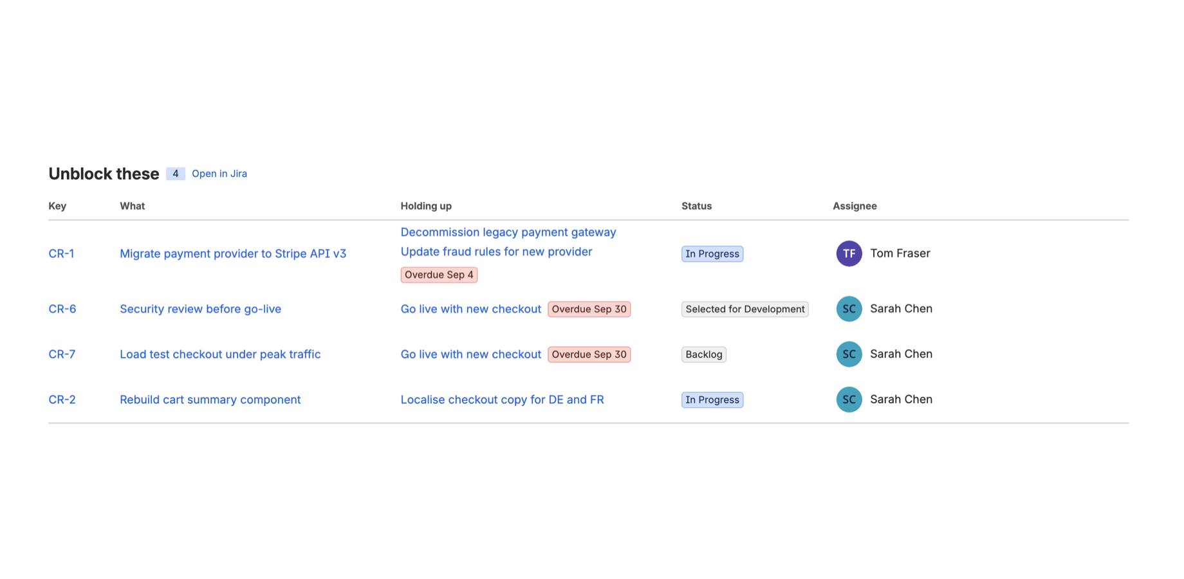Screen dimensions: 1184x579
Task: Click Sarah Chen's avatar in CR-6 row
Action: point(849,309)
